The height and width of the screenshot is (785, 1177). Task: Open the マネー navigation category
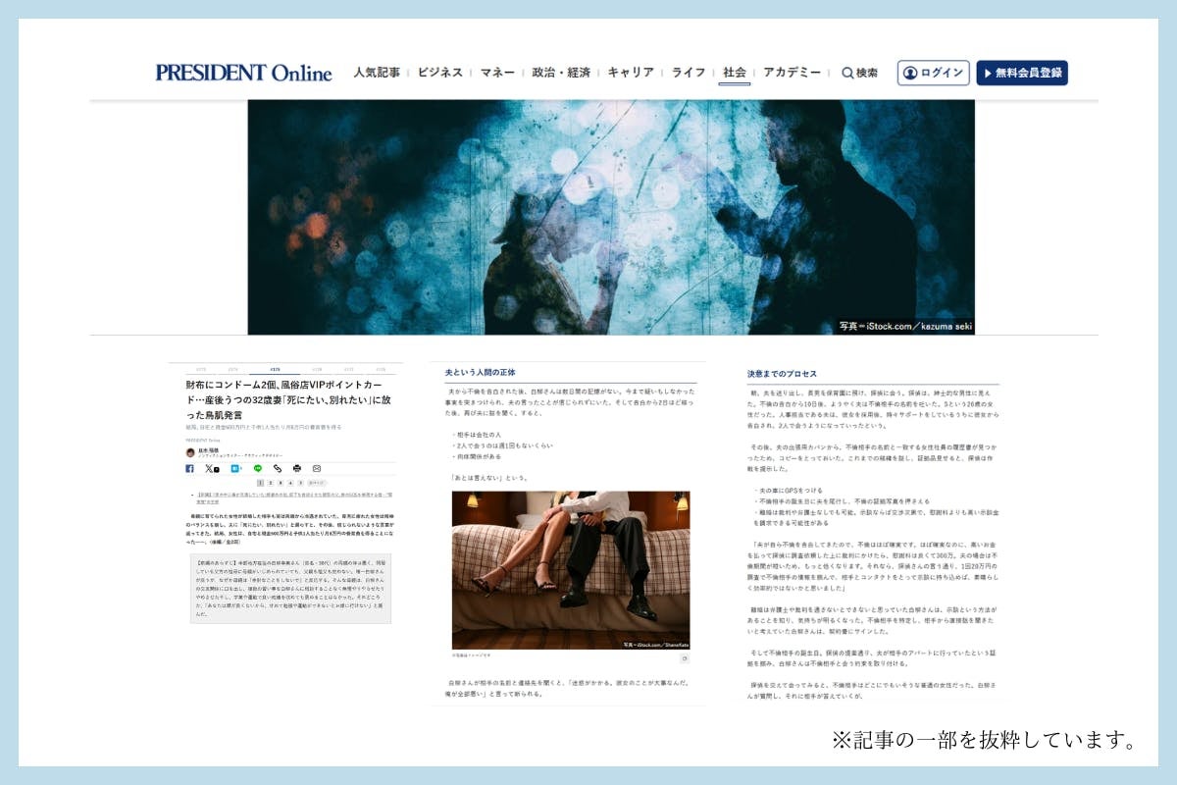pos(497,73)
